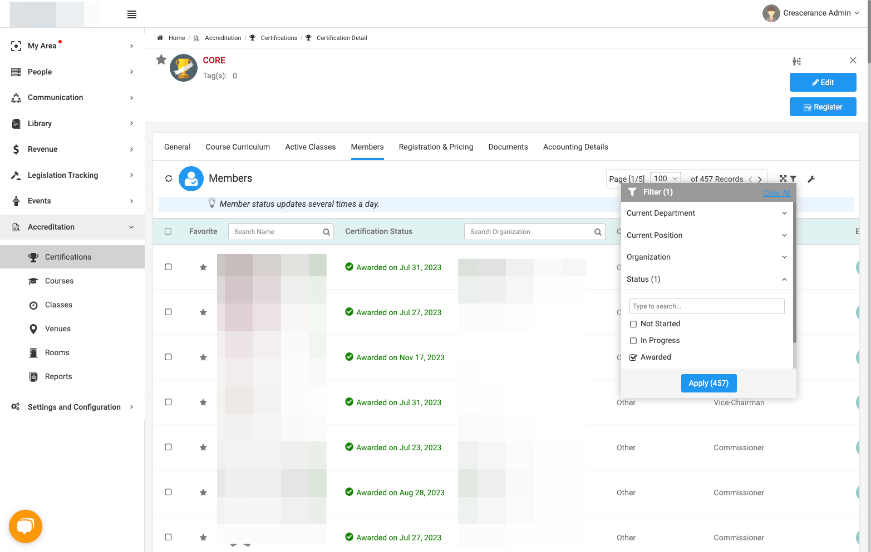
Task: Click the Home breadcrumb icon
Action: [160, 38]
